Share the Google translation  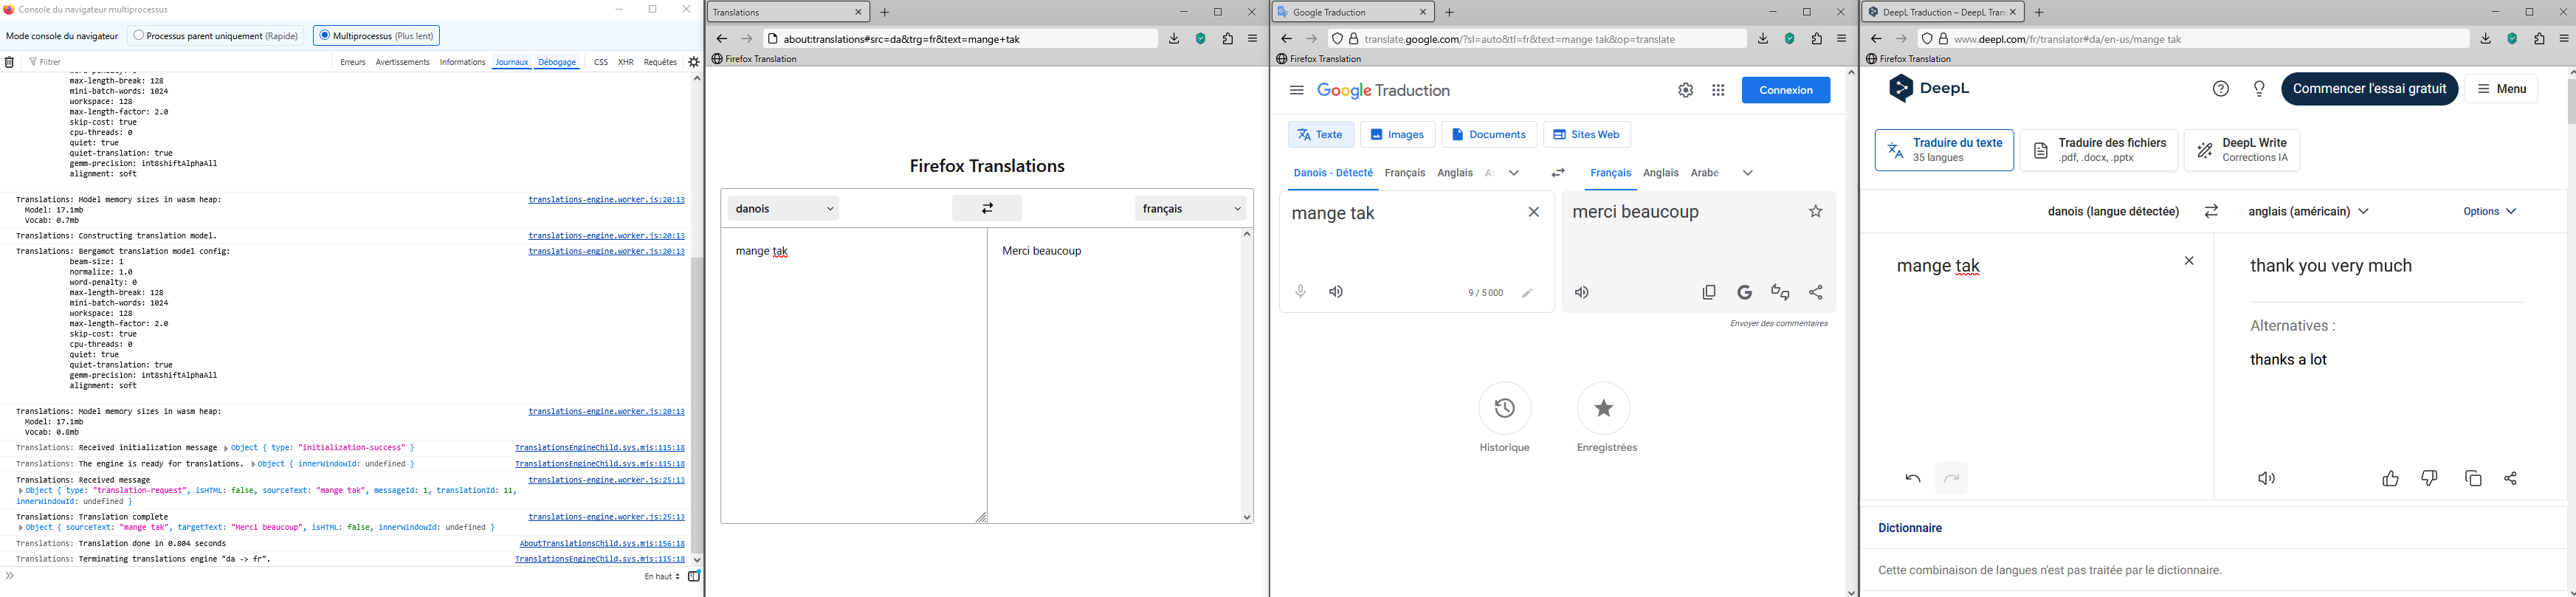pos(1816,293)
